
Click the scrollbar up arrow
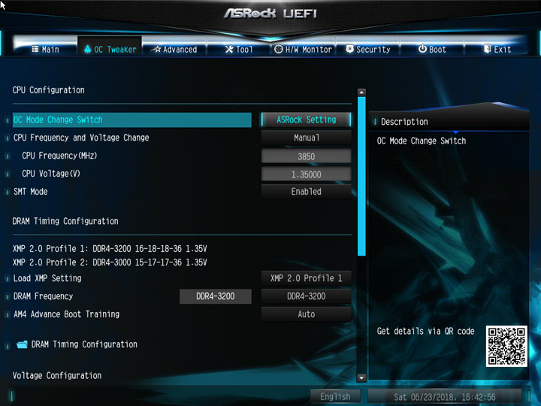361,92
